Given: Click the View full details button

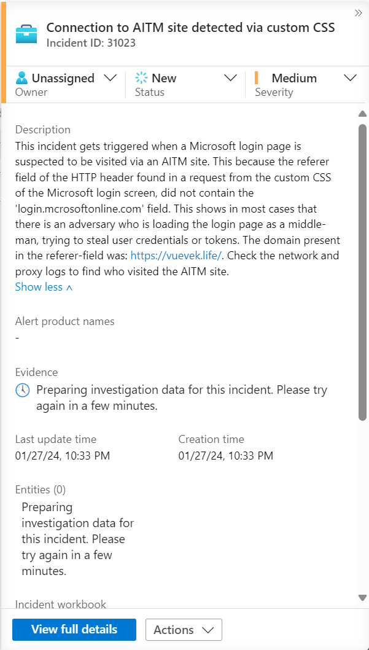Looking at the screenshot, I should 74,630.
